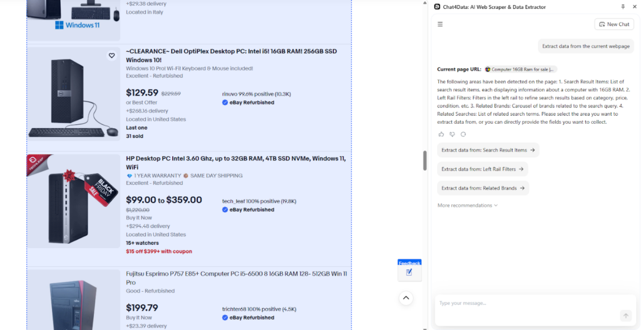The height and width of the screenshot is (330, 641).
Task: Click seller tech_leaf 100% positive
Action: click(259, 201)
